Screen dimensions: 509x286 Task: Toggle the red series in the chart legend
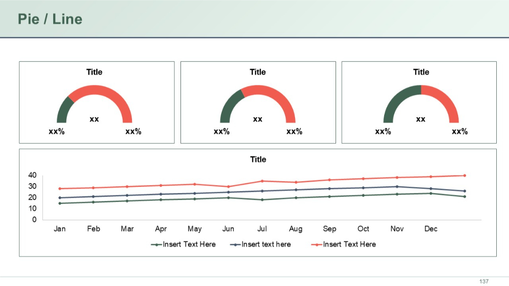[x=349, y=244]
